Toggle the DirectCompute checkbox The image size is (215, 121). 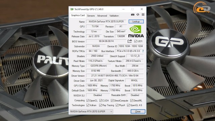pyautogui.click(x=112, y=100)
